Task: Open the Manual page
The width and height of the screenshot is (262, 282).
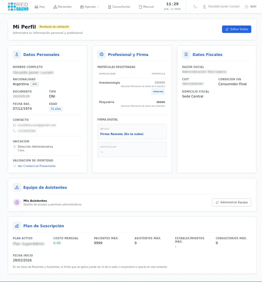Action: point(146,7)
